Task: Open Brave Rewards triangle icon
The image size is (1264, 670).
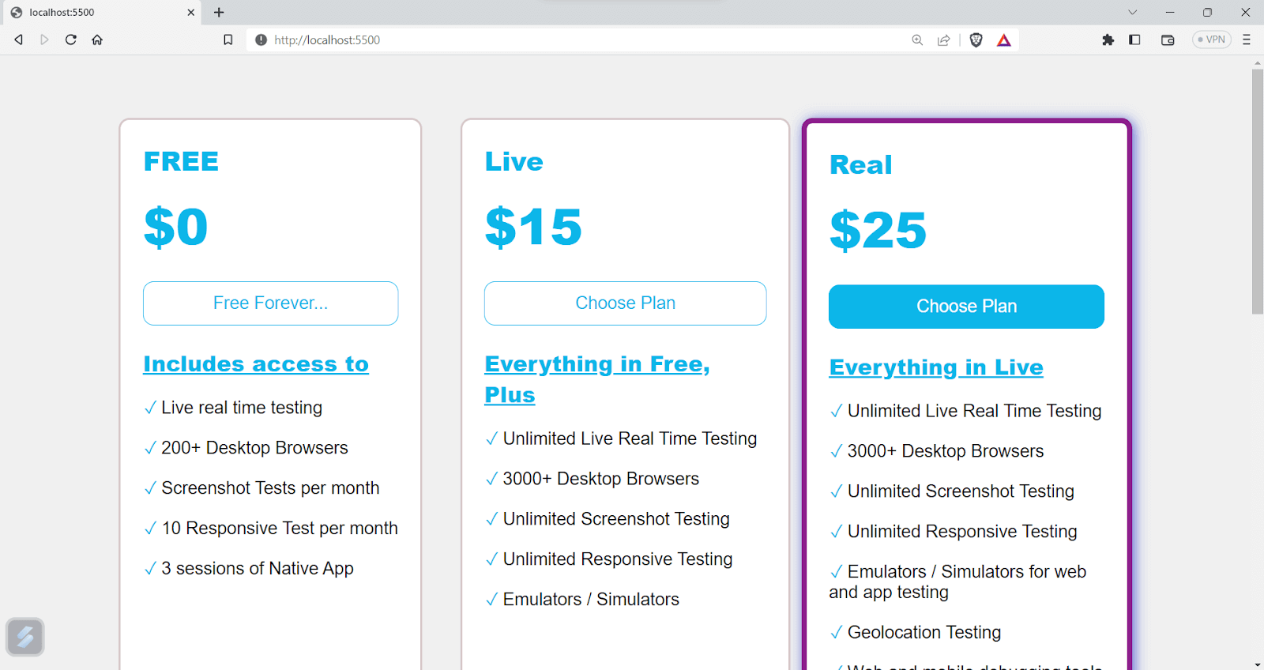Action: pyautogui.click(x=1003, y=40)
